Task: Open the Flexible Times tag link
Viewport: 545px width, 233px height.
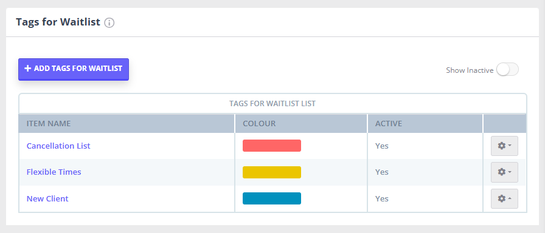Action: [54, 172]
